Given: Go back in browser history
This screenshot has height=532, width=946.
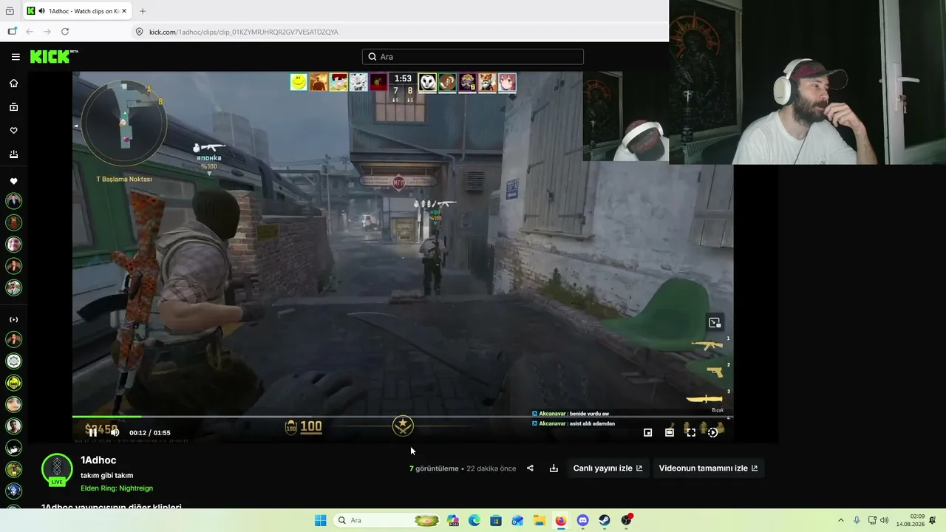Looking at the screenshot, I should click(30, 32).
